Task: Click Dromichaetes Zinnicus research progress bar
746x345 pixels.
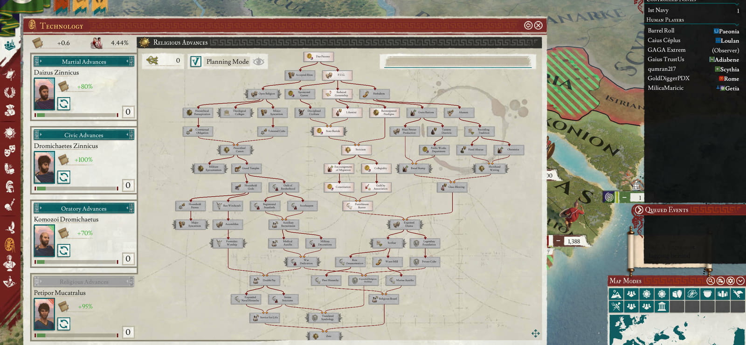Action: click(76, 188)
